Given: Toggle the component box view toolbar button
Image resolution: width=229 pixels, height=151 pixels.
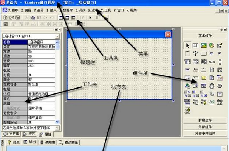Looking at the screenshot, I should coord(73,18).
